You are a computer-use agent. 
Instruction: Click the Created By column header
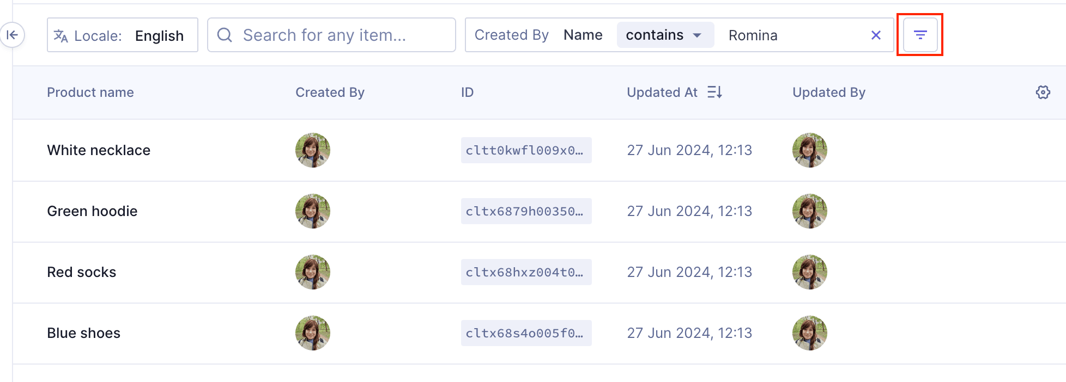click(x=330, y=93)
